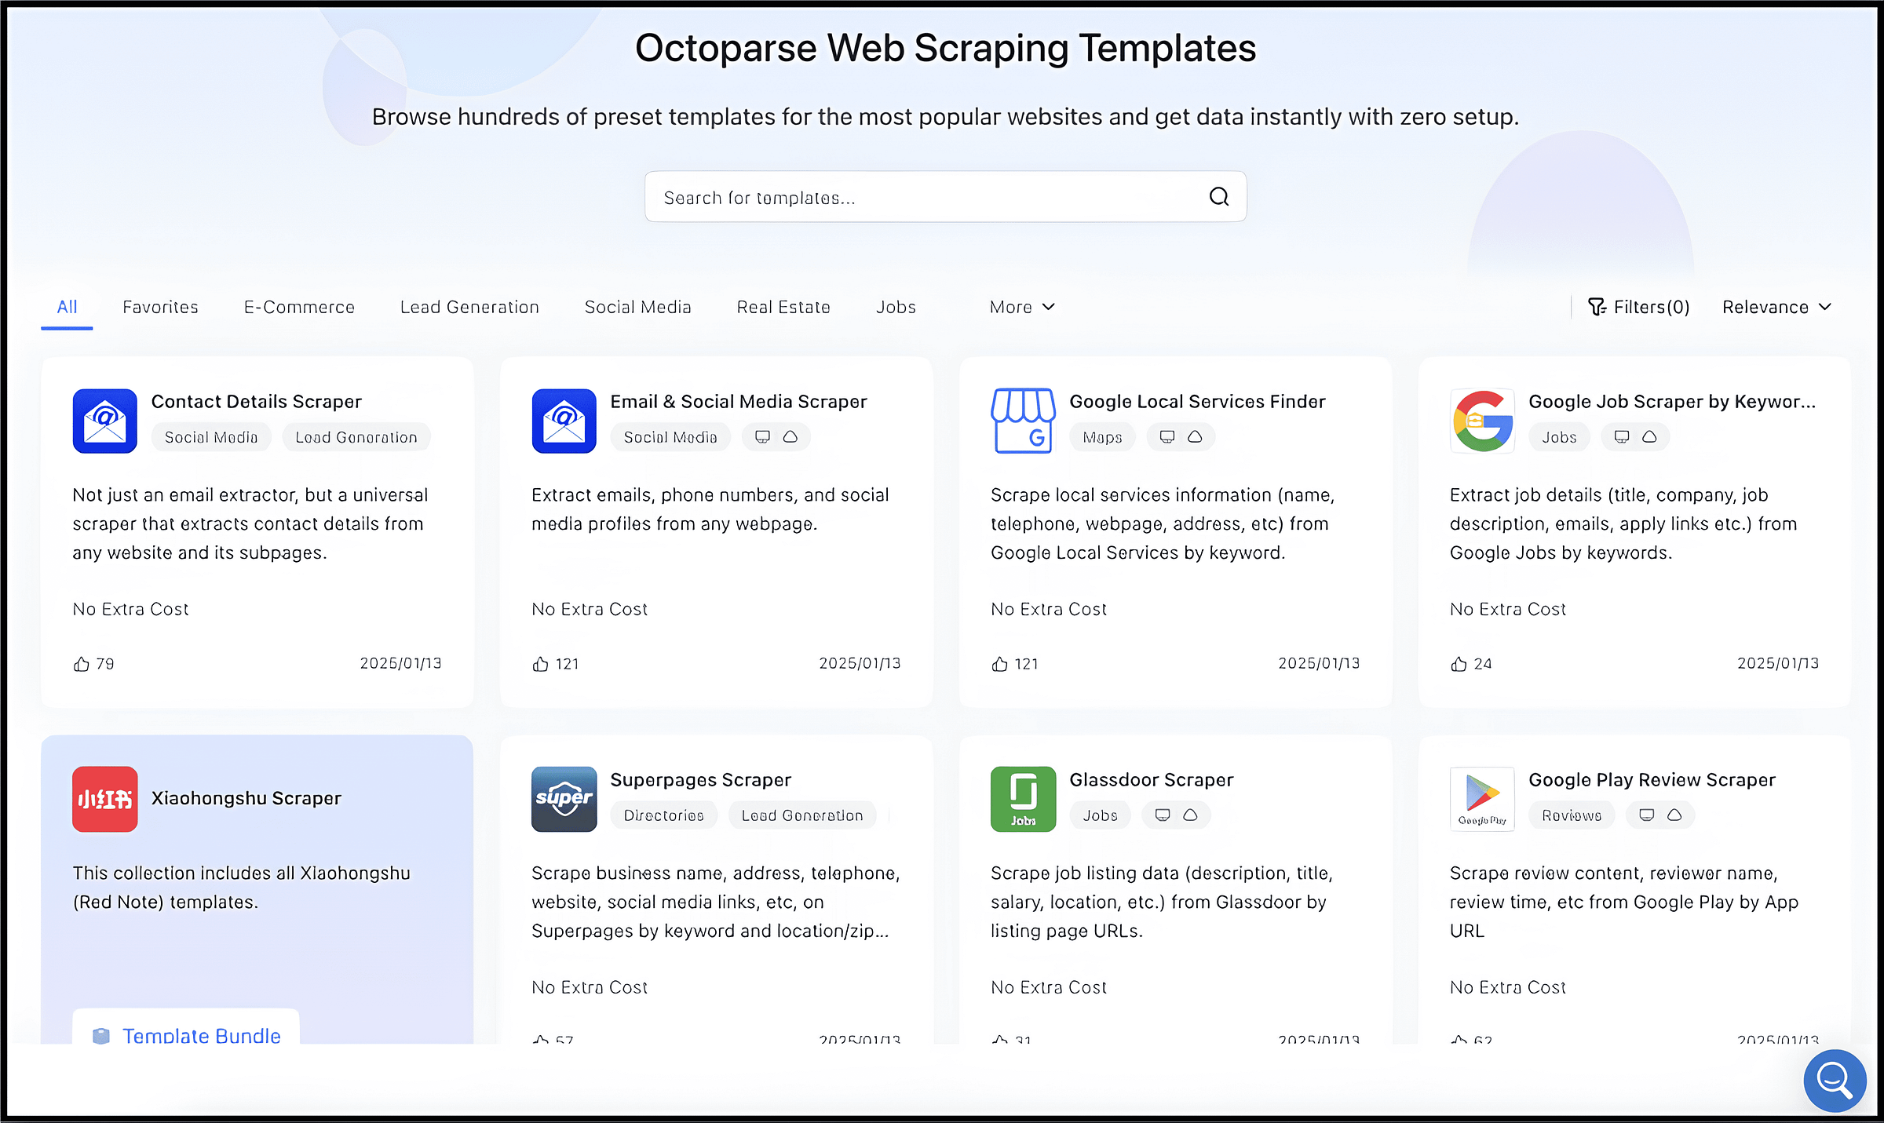1884x1123 pixels.
Task: Click the Glassdoor Scraper green icon
Action: point(1022,799)
